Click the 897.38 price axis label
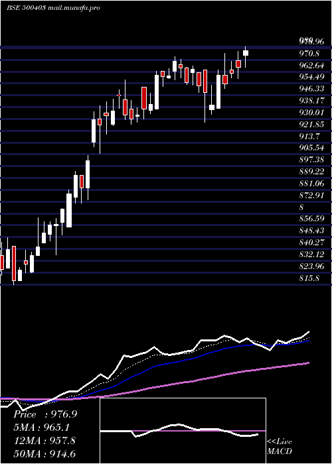The height and width of the screenshot is (464, 332). click(x=311, y=160)
